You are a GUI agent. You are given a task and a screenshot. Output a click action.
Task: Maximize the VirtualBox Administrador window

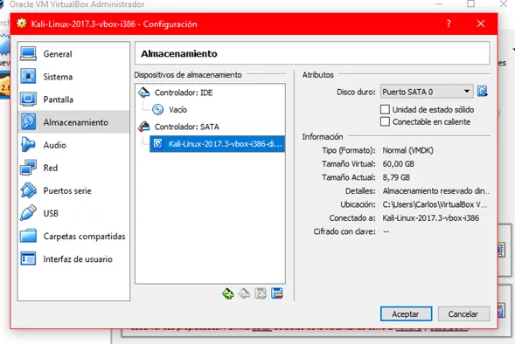point(471,4)
